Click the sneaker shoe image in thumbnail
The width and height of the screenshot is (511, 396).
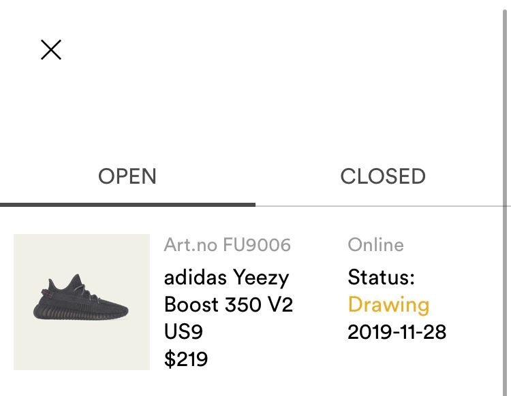pyautogui.click(x=80, y=297)
